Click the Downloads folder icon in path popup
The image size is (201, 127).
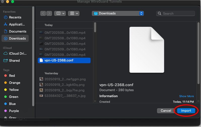click(x=96, y=13)
